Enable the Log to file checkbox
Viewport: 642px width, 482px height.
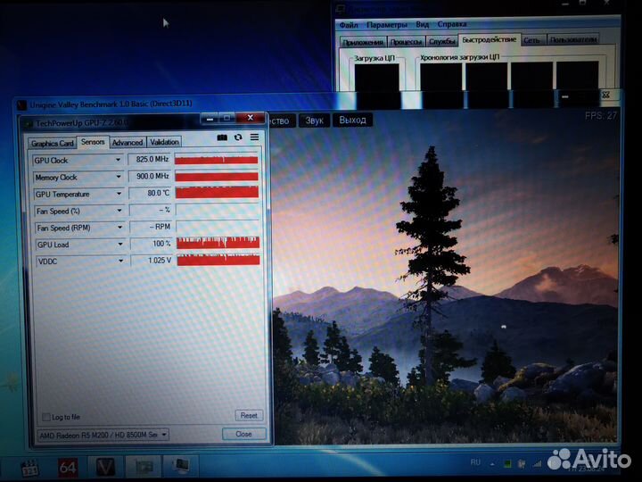coord(46,417)
